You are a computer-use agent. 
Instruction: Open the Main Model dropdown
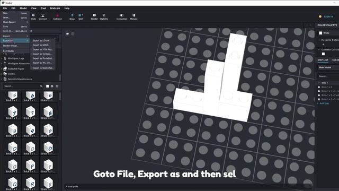click(328, 67)
